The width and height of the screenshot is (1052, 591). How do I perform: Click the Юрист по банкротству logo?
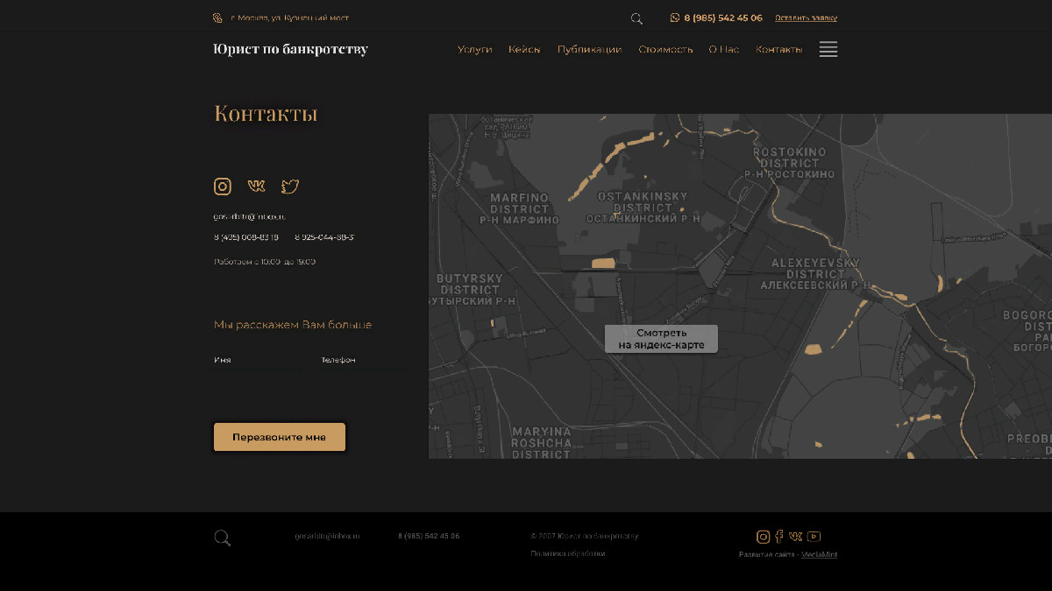coord(291,49)
